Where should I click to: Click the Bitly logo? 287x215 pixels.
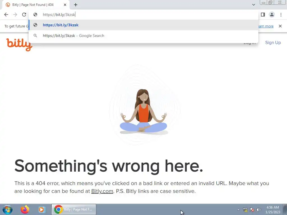point(19,45)
